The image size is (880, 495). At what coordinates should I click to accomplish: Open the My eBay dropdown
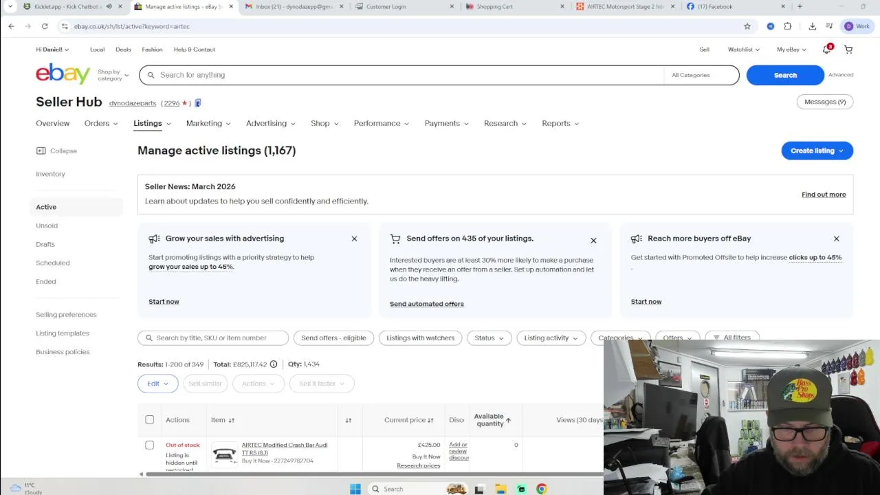point(791,49)
